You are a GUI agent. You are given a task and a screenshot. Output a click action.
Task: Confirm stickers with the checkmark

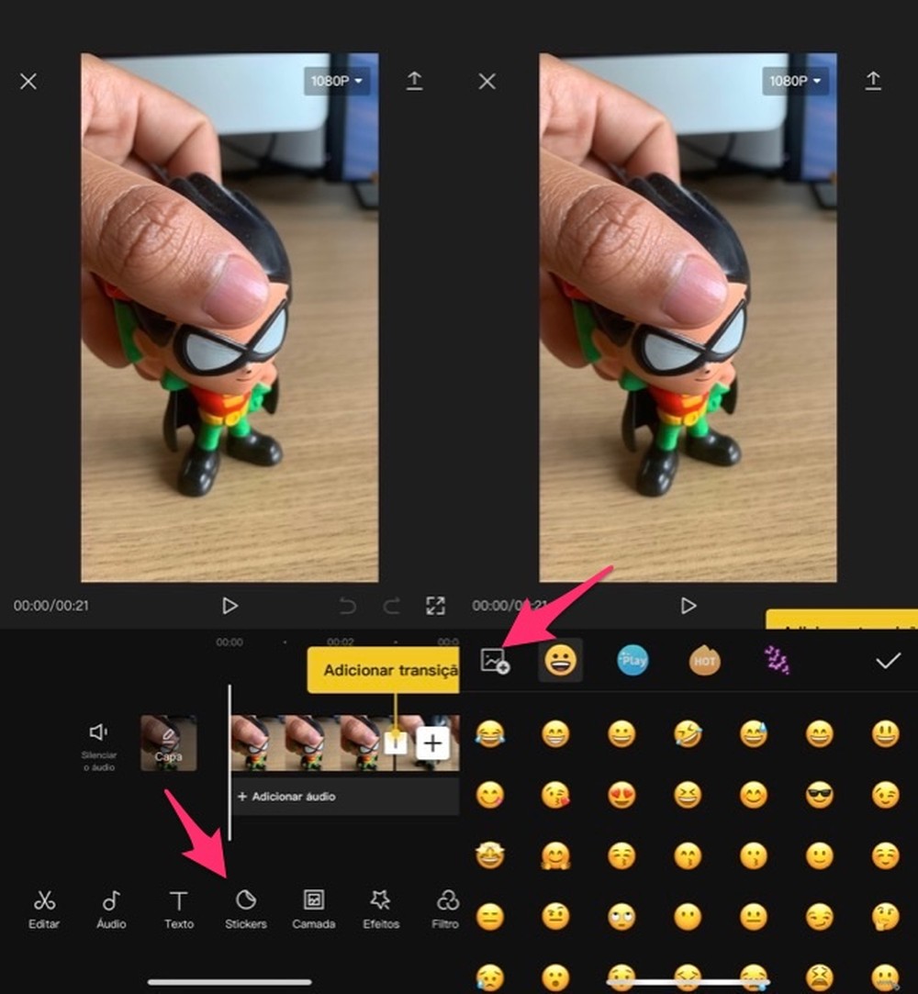pos(889,661)
